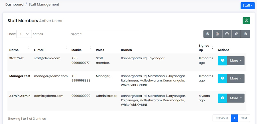Viewport: 257px width, 124px height.
Task: Open the Staff dropdown in the header
Action: 248,6
